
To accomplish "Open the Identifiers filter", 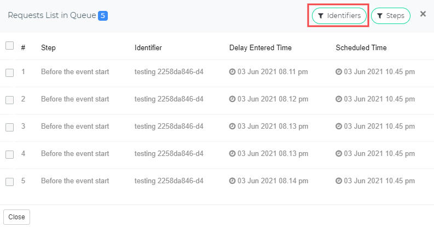I will [x=339, y=16].
